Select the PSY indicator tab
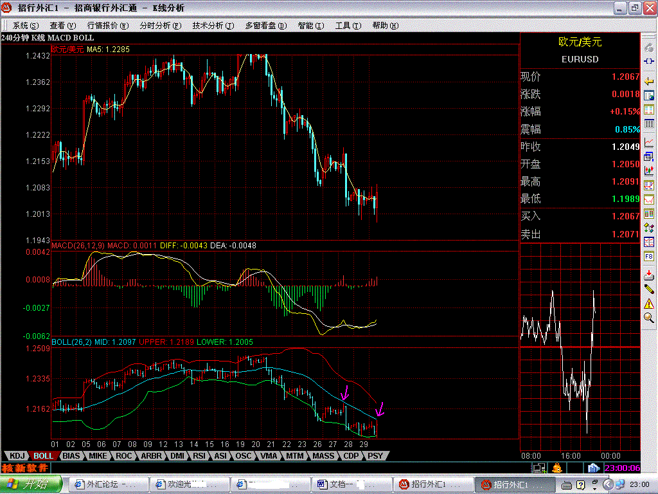 click(x=375, y=456)
